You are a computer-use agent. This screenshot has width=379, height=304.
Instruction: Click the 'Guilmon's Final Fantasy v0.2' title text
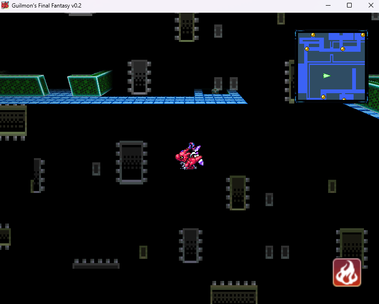47,6
